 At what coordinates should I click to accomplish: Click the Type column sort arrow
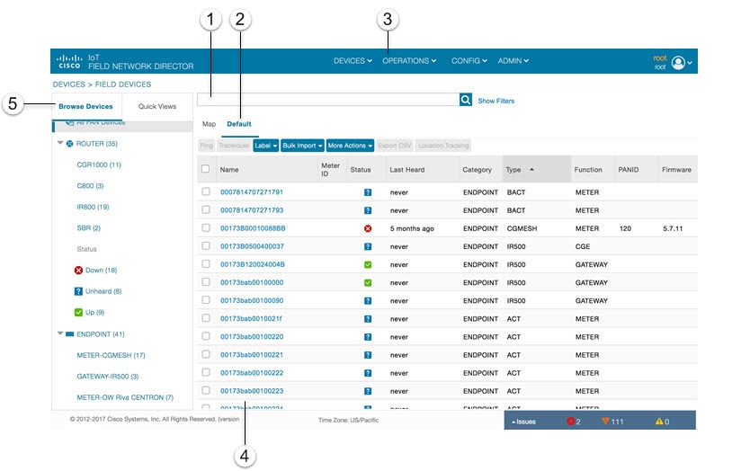click(x=531, y=169)
